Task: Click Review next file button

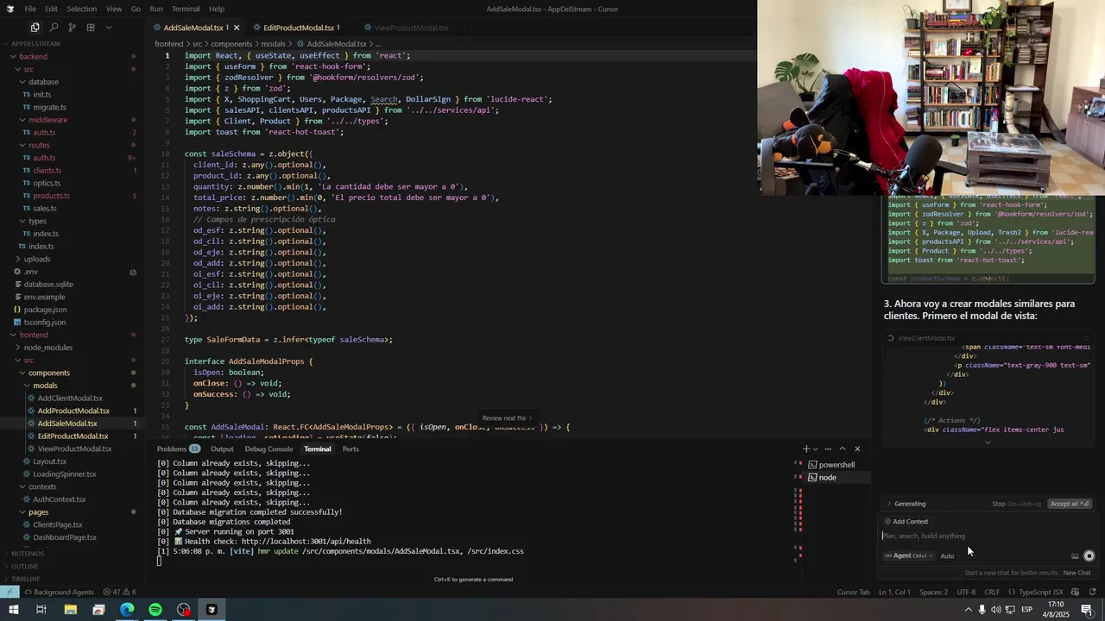Action: (507, 418)
